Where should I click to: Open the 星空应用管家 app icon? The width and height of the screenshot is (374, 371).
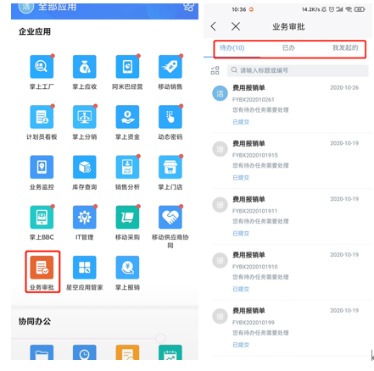(x=85, y=267)
